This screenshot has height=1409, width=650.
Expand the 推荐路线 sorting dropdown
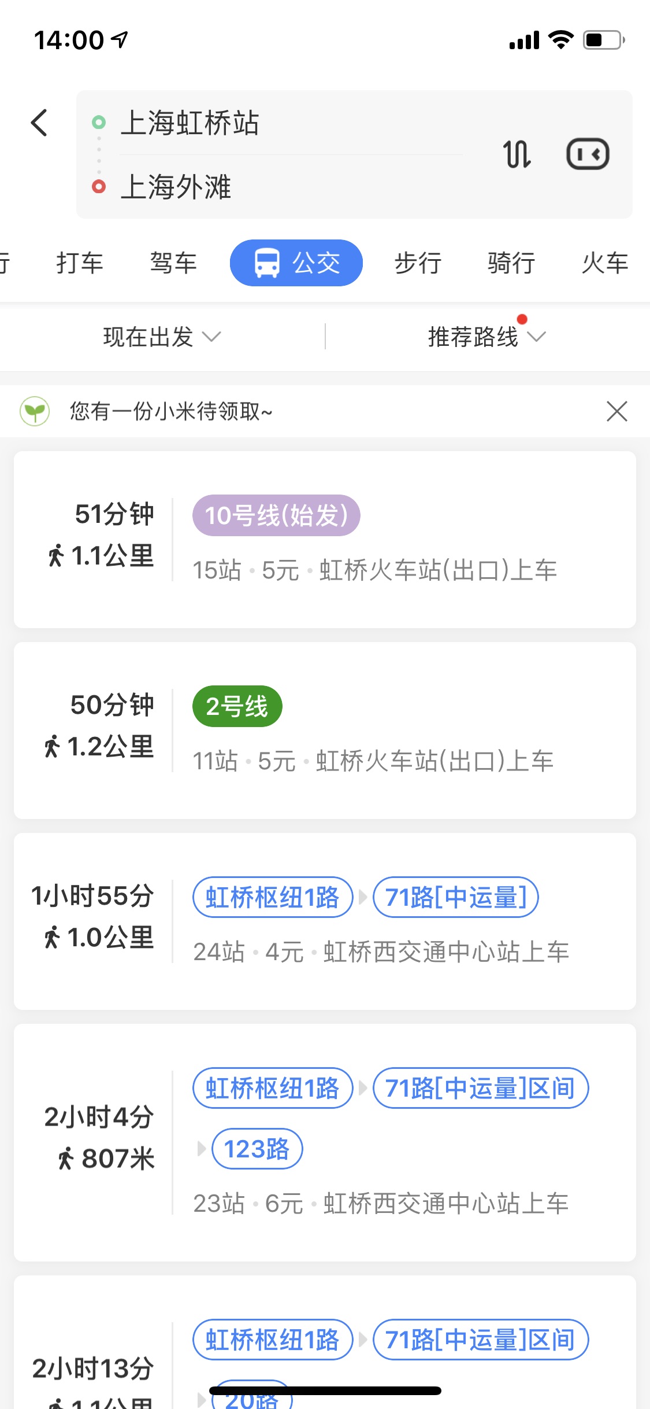click(x=486, y=337)
